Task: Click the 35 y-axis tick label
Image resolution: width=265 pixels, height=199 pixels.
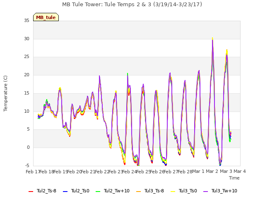Action: (x=26, y=20)
